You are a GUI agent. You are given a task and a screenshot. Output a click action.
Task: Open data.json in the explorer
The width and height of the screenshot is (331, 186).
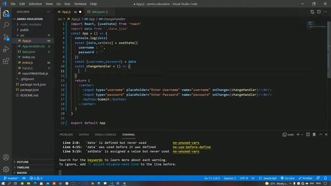[x=29, y=52]
